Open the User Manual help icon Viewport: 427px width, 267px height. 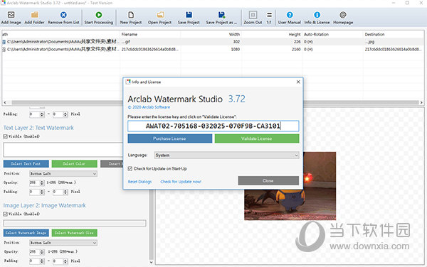[x=290, y=15]
